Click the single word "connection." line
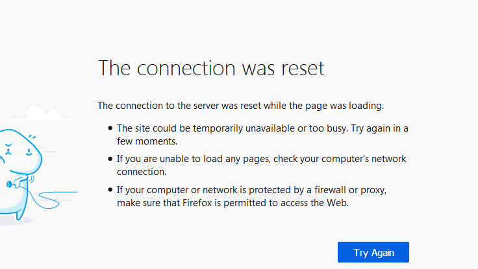478x269 pixels. [142, 172]
